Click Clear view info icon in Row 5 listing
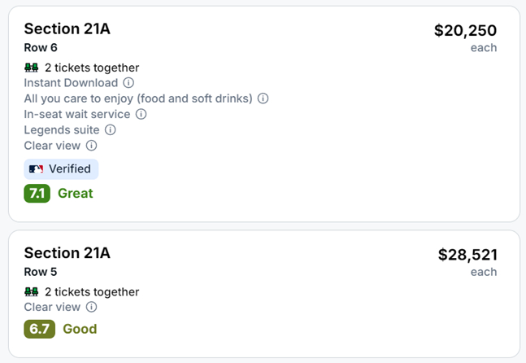 pyautogui.click(x=91, y=307)
